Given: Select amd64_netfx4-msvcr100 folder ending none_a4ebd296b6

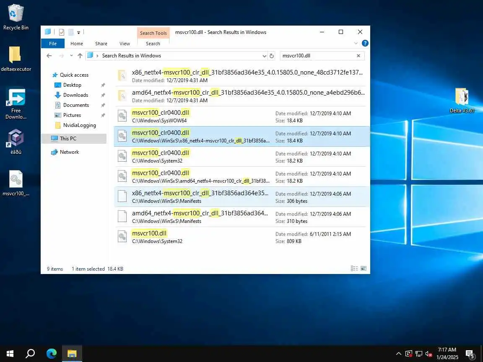Looking at the screenshot, I should pos(242,96).
